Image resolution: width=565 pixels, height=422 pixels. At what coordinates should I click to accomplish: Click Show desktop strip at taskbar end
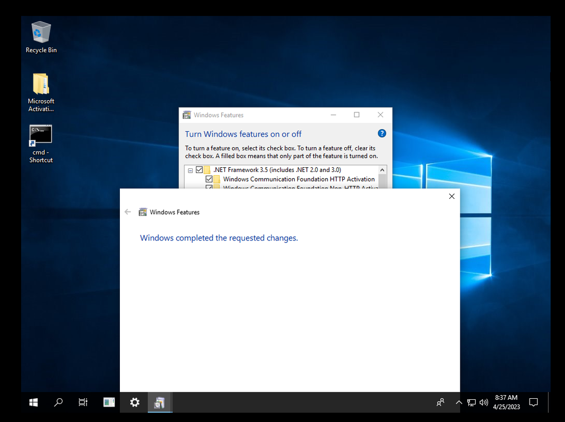tap(549, 402)
